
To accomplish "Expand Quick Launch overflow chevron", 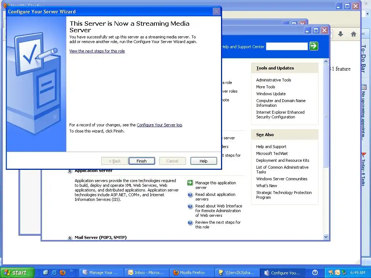I will (71, 270).
